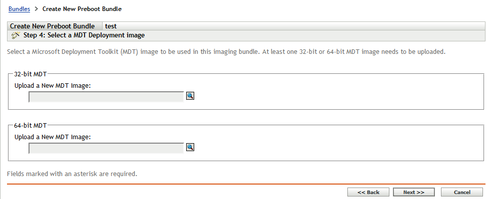Click the asterisk required fields note
Screen dimensions: 487x199
click(x=72, y=174)
